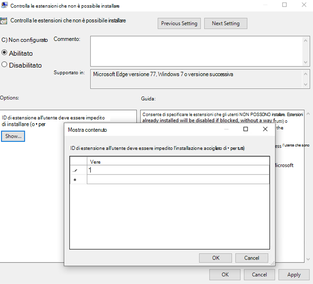Click the policy icon beside the heading

[4, 21]
